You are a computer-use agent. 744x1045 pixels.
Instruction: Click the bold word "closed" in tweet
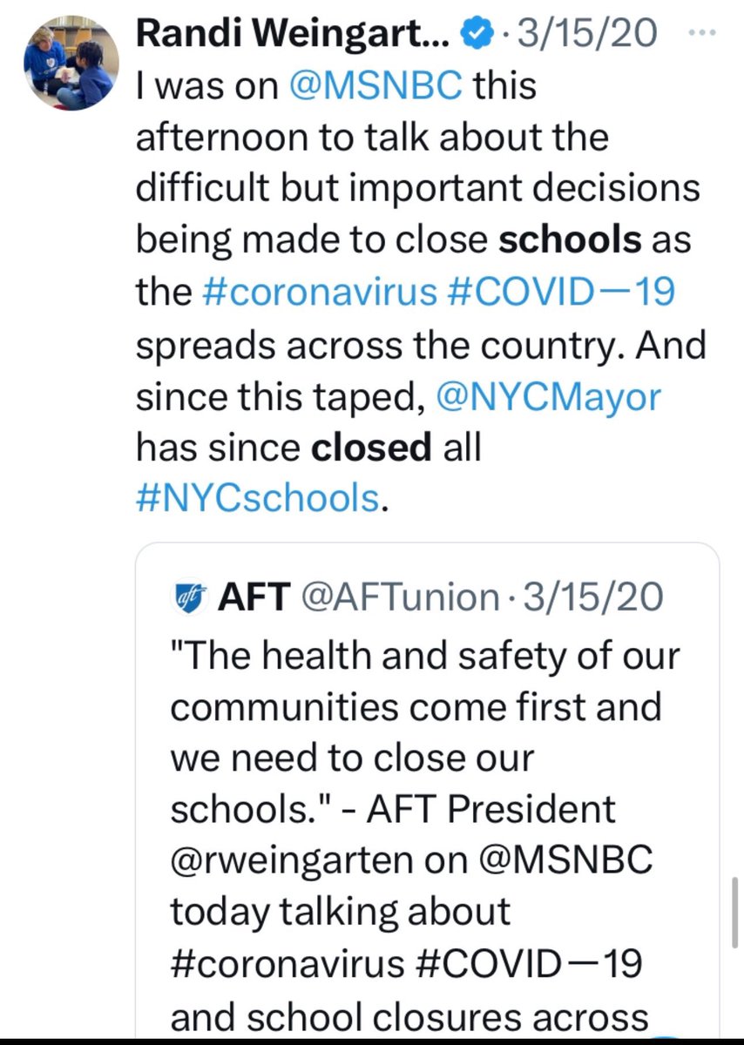[x=371, y=447]
